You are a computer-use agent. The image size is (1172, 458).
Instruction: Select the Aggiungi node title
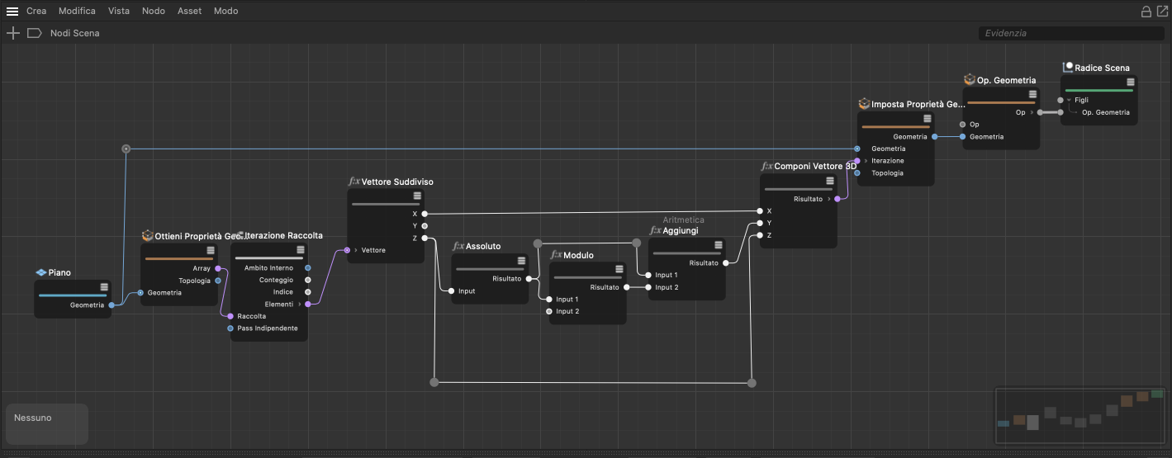click(681, 231)
